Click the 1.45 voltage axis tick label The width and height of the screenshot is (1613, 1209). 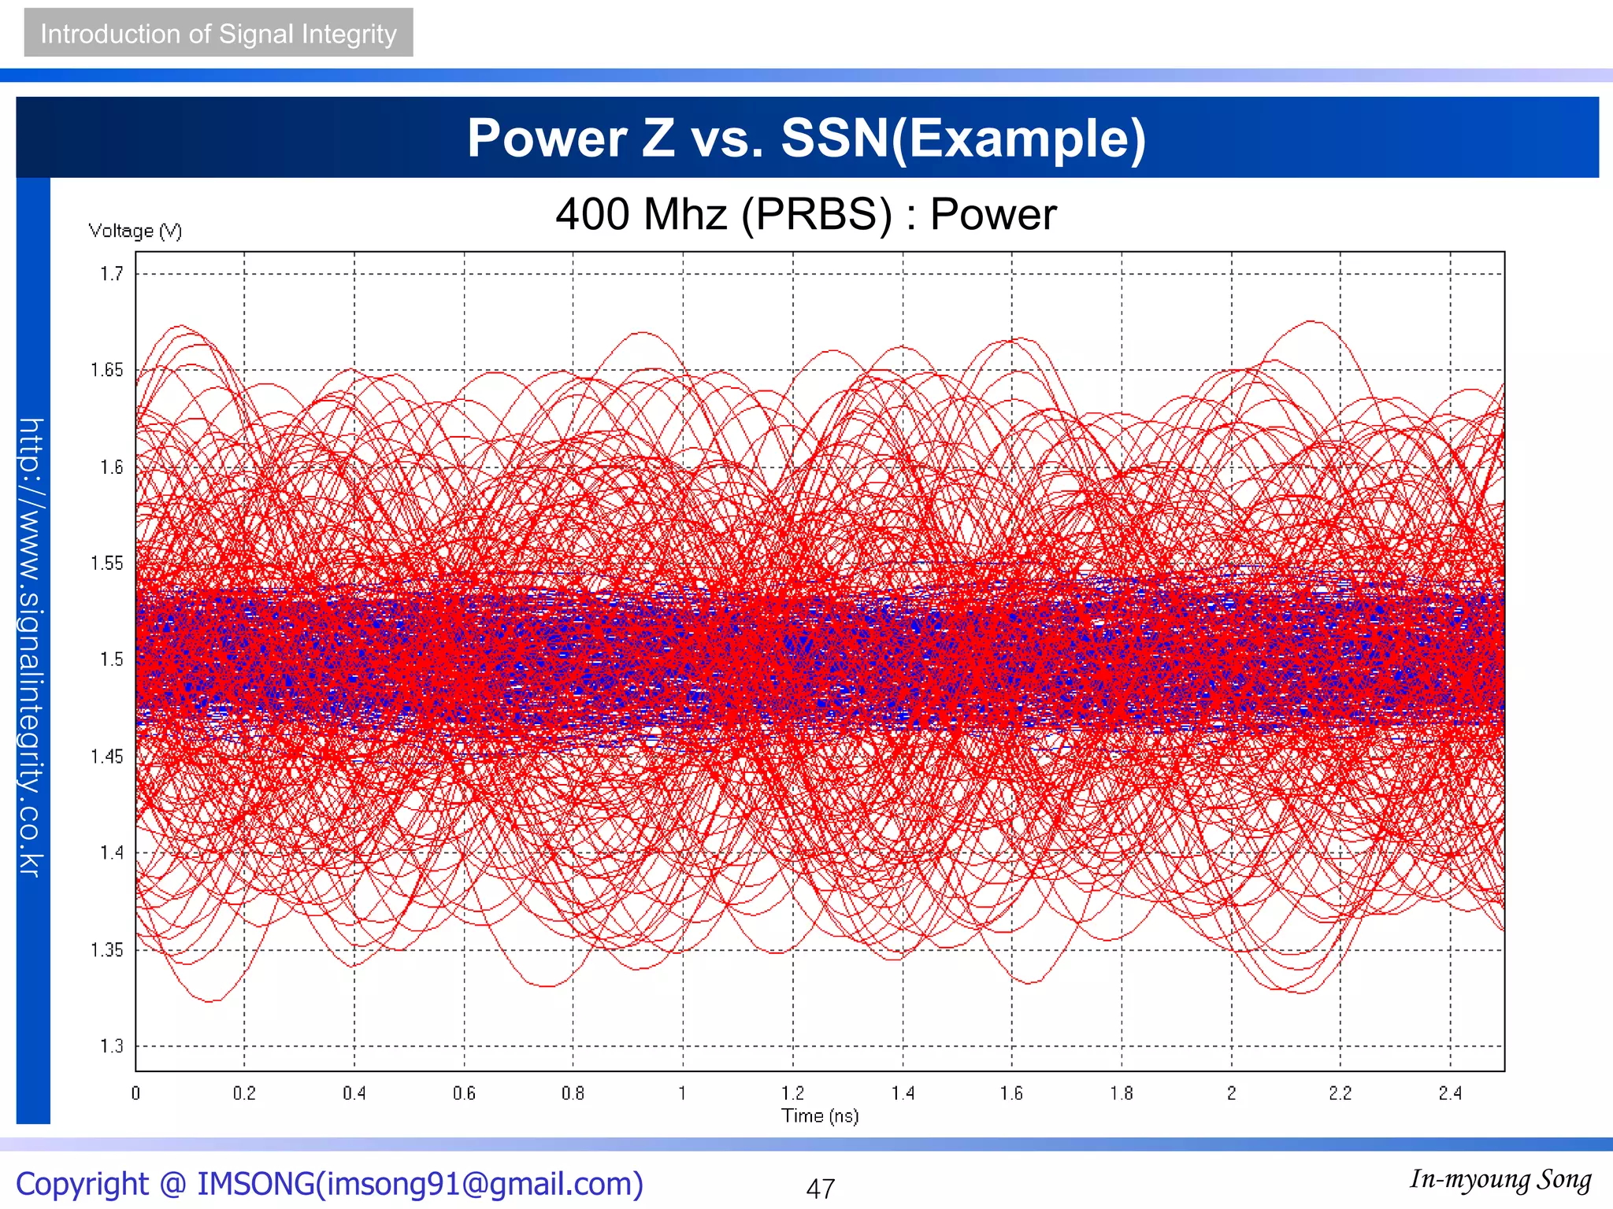point(107,756)
